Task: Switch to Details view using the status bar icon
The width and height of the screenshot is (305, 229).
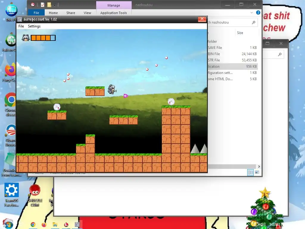Action: (250, 172)
